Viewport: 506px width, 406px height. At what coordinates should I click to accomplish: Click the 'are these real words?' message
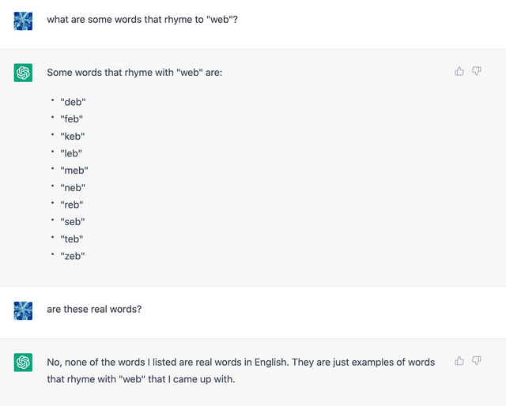pyautogui.click(x=94, y=309)
